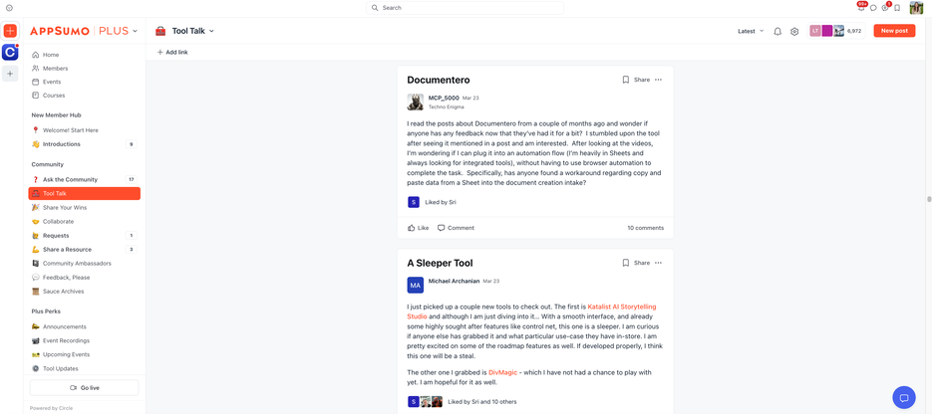The width and height of the screenshot is (932, 414).
Task: Open bookmarks icon in top bar
Action: click(x=897, y=8)
